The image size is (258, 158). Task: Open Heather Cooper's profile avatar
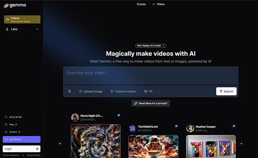point(190,128)
